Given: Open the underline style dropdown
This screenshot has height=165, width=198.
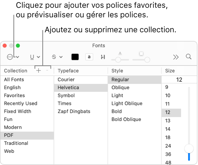Looking at the screenshot, I should (35, 57).
